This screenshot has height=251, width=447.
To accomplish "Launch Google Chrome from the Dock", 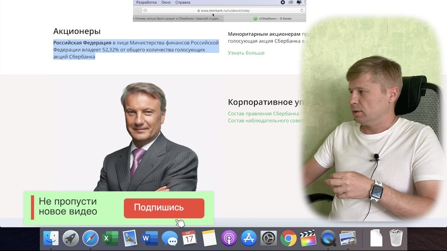I will 288,238.
